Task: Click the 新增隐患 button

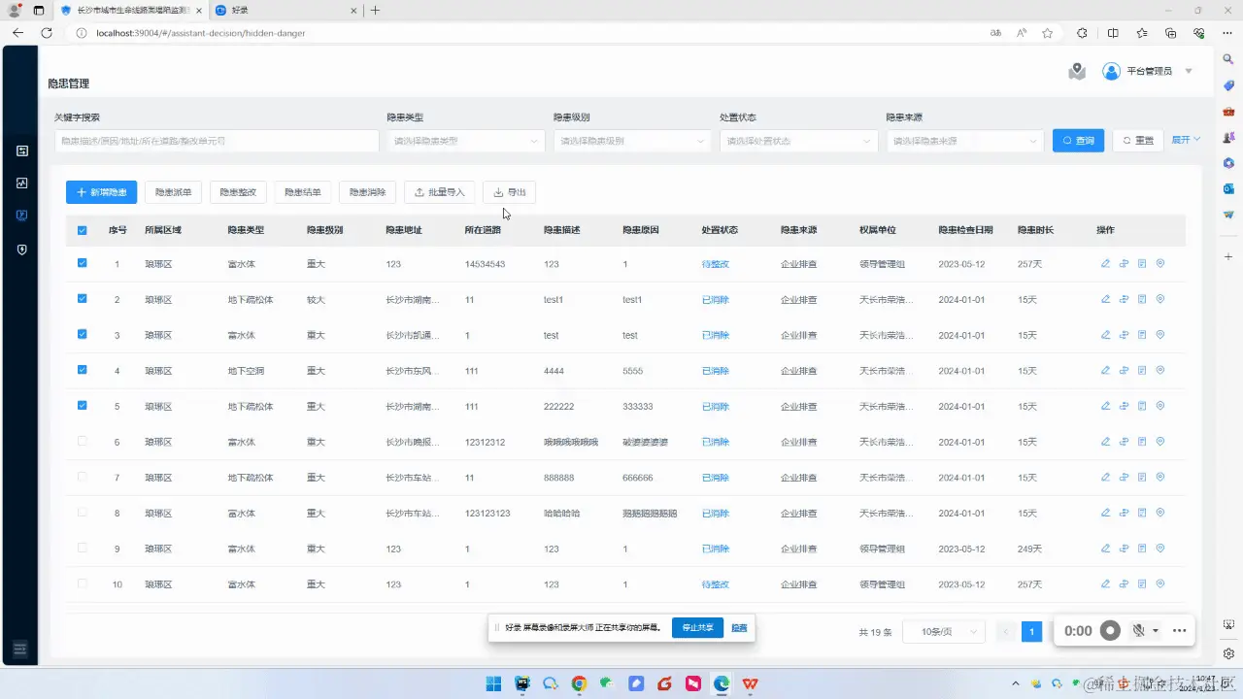Action: pyautogui.click(x=102, y=192)
